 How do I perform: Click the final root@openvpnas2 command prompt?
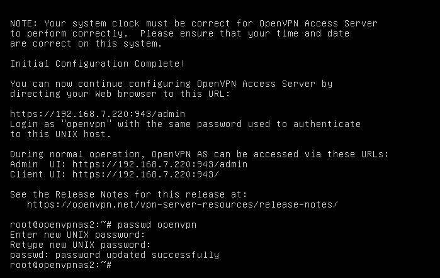point(61,265)
